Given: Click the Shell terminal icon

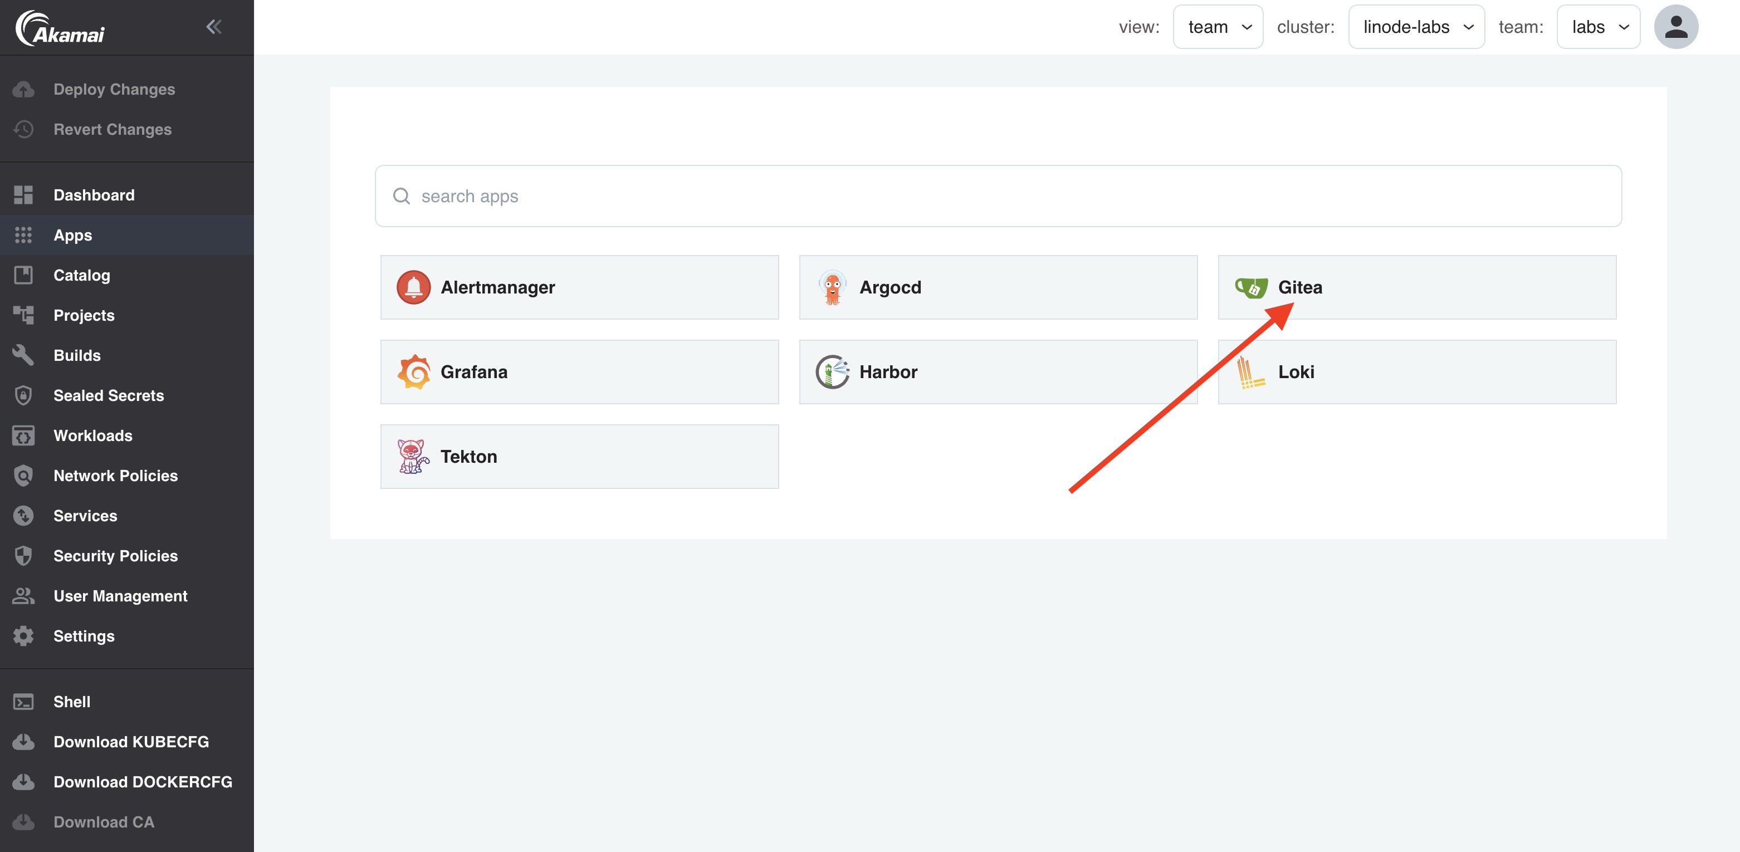Looking at the screenshot, I should pyautogui.click(x=23, y=702).
